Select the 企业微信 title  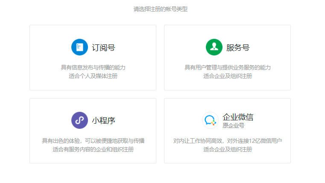[x=238, y=117]
